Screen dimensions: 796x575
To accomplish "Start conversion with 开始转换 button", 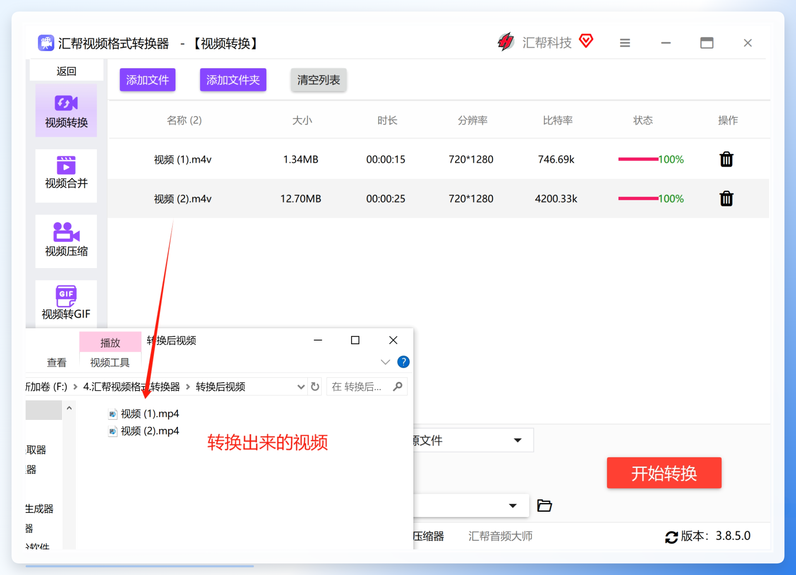I will [x=664, y=473].
